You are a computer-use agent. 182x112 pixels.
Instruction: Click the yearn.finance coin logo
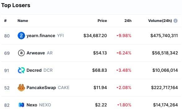[21, 36]
